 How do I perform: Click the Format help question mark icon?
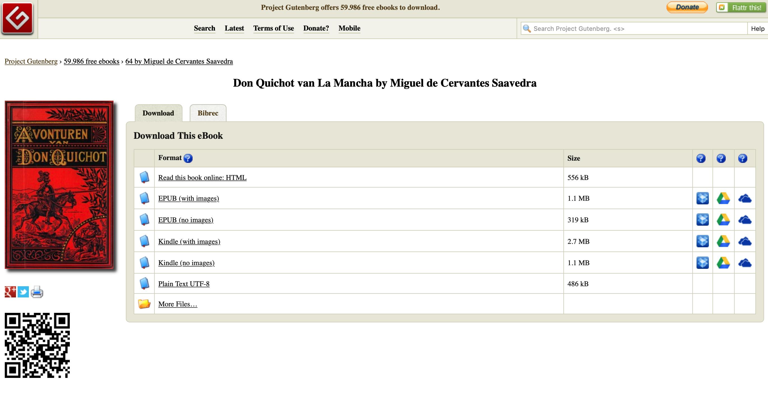[x=188, y=158]
